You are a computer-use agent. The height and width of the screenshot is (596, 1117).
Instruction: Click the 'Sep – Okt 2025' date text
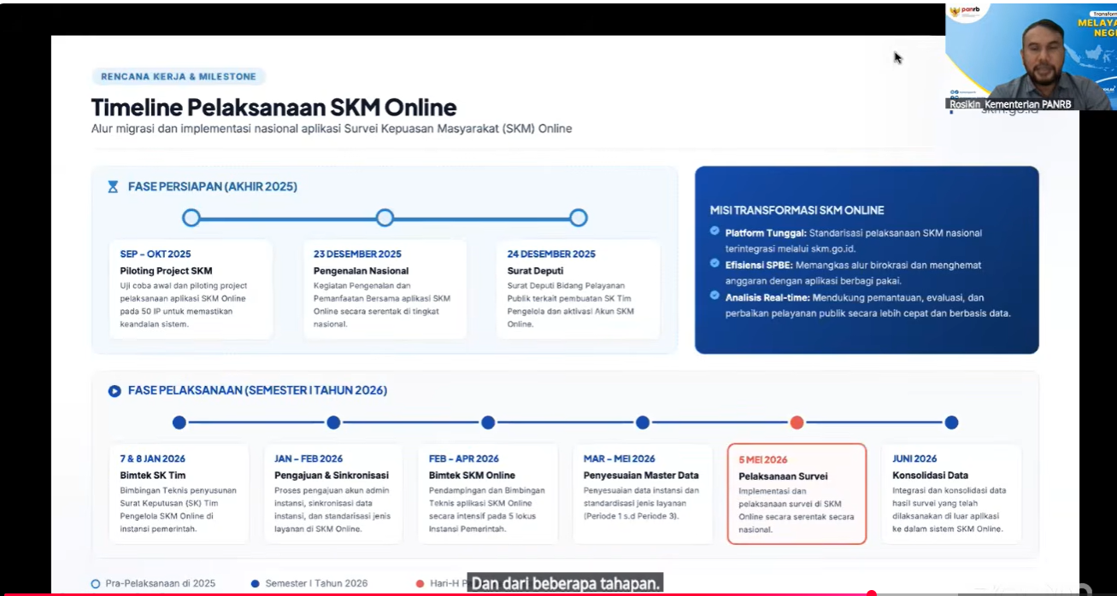156,254
